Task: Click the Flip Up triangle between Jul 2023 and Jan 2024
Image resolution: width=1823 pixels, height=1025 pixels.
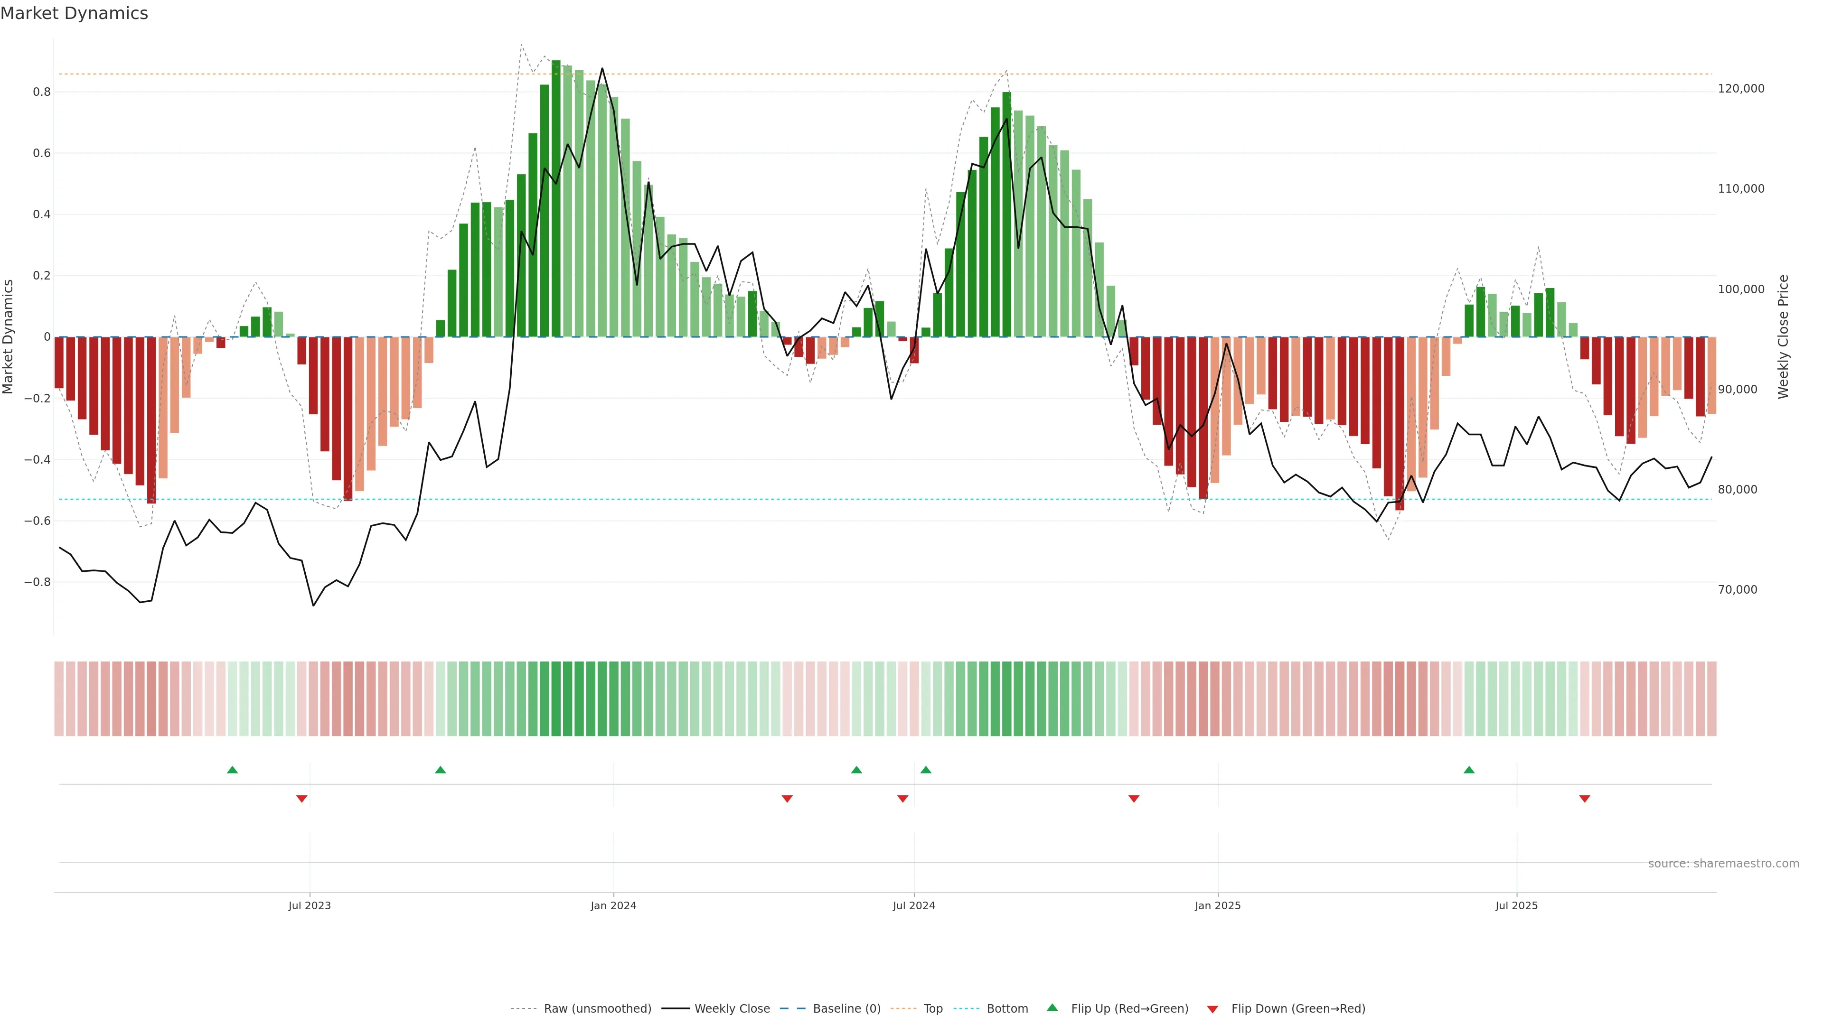Action: [440, 770]
